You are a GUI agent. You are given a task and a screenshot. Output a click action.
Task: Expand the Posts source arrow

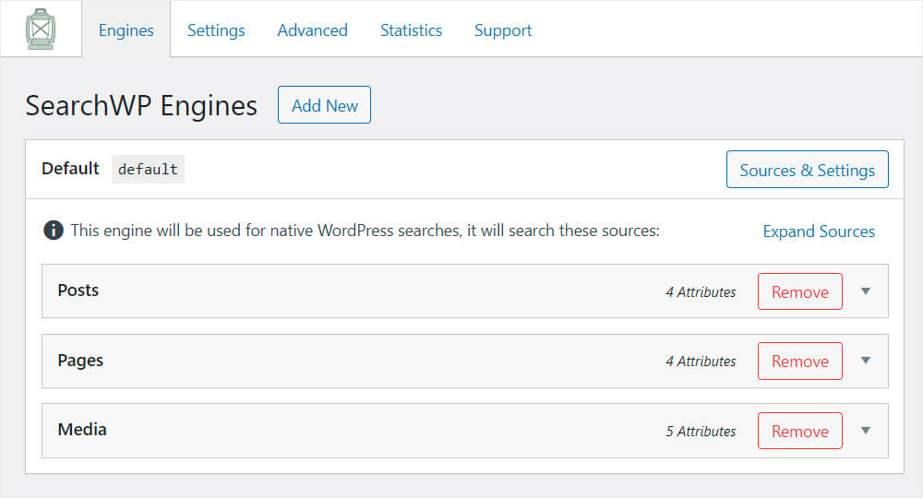[x=866, y=291]
